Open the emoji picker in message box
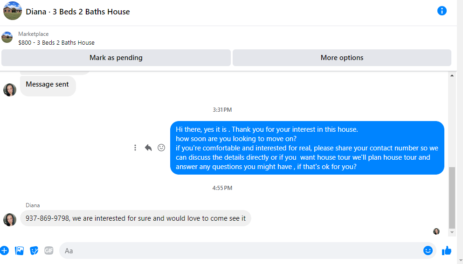Screen dimensions: 463x264 (x=428, y=250)
